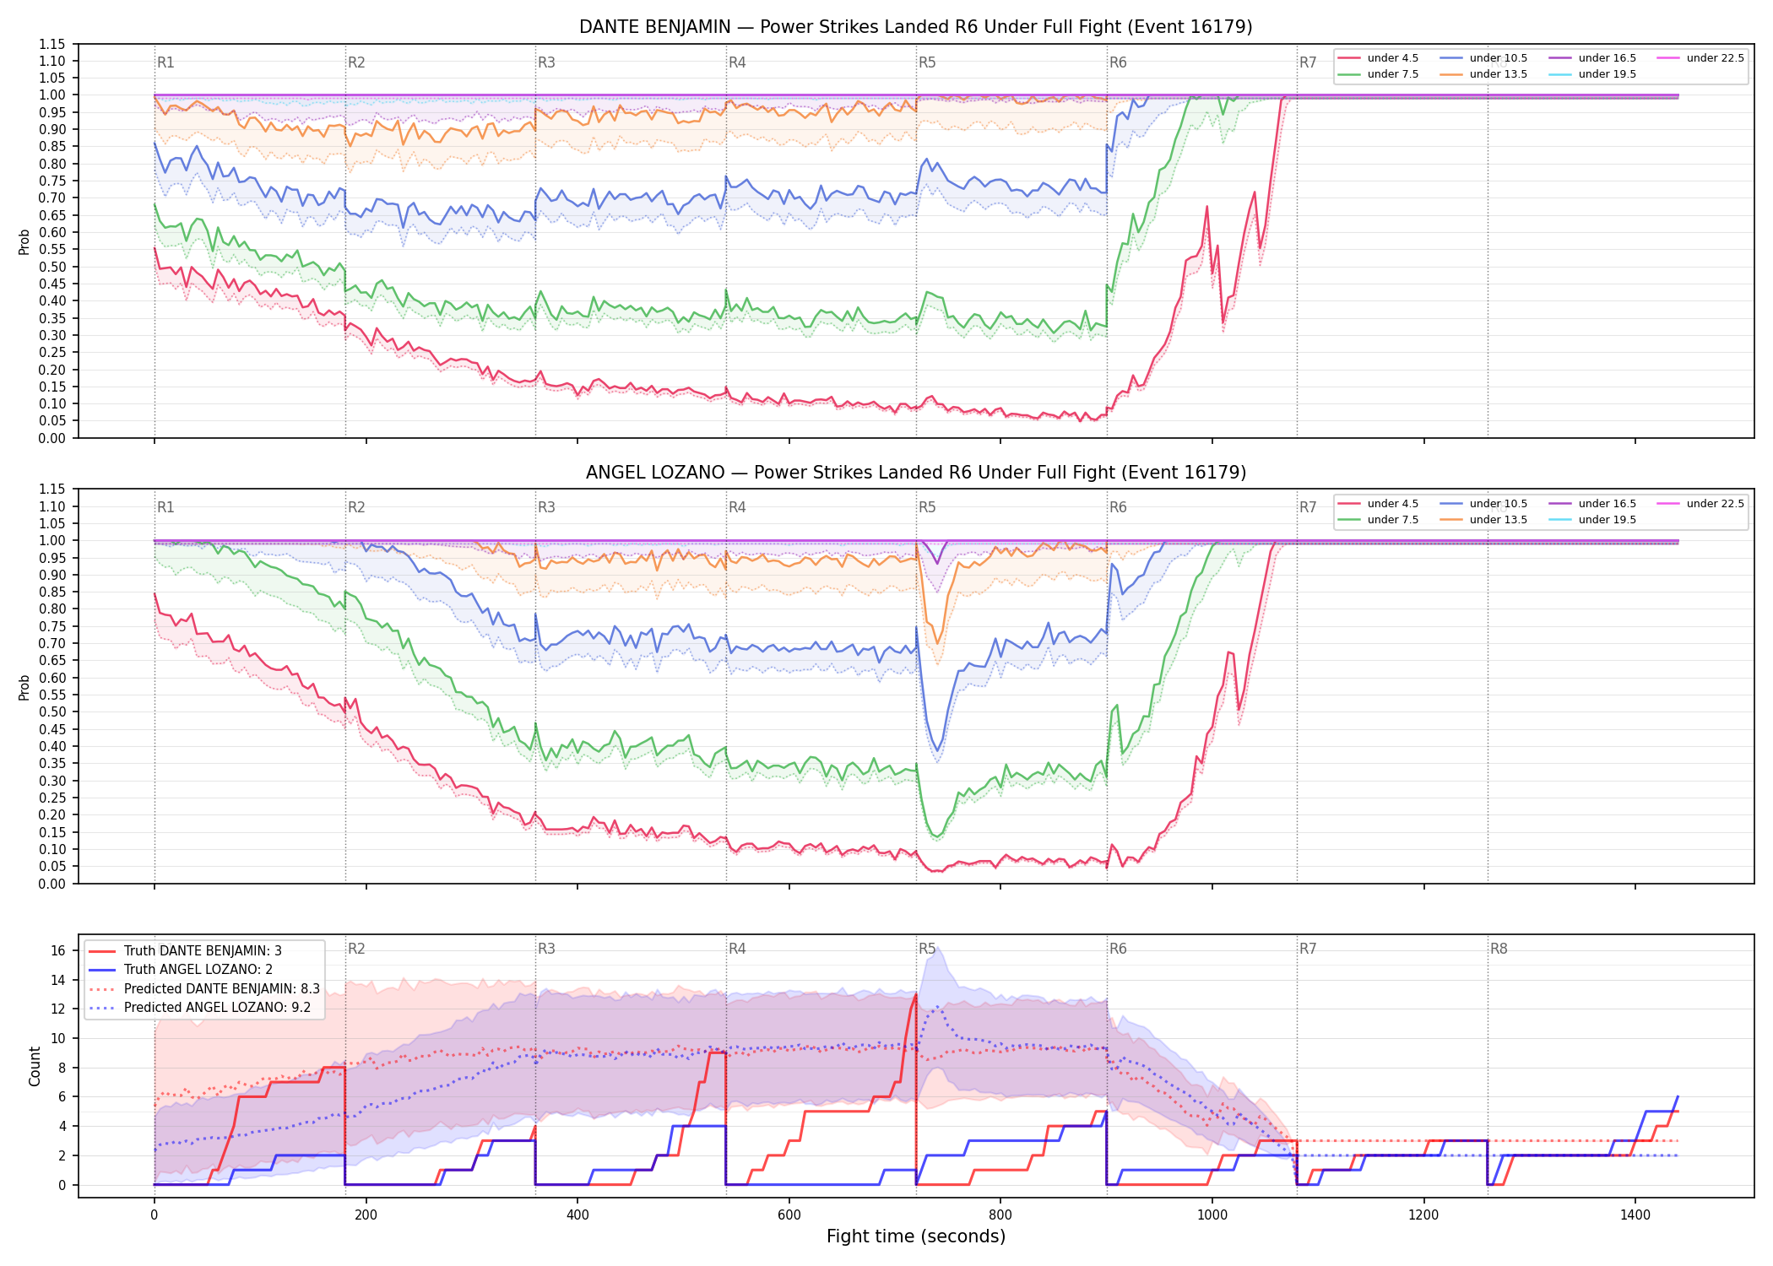
Task: Click 'under 13.5' legend entry in top chart
Action: pyautogui.click(x=1484, y=74)
